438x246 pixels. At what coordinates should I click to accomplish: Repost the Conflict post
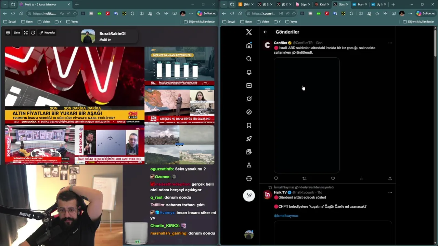305,178
